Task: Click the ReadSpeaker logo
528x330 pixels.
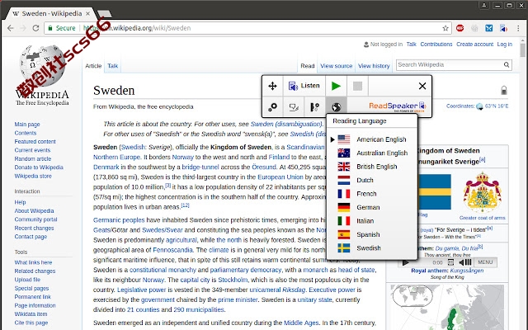Action: 398,106
